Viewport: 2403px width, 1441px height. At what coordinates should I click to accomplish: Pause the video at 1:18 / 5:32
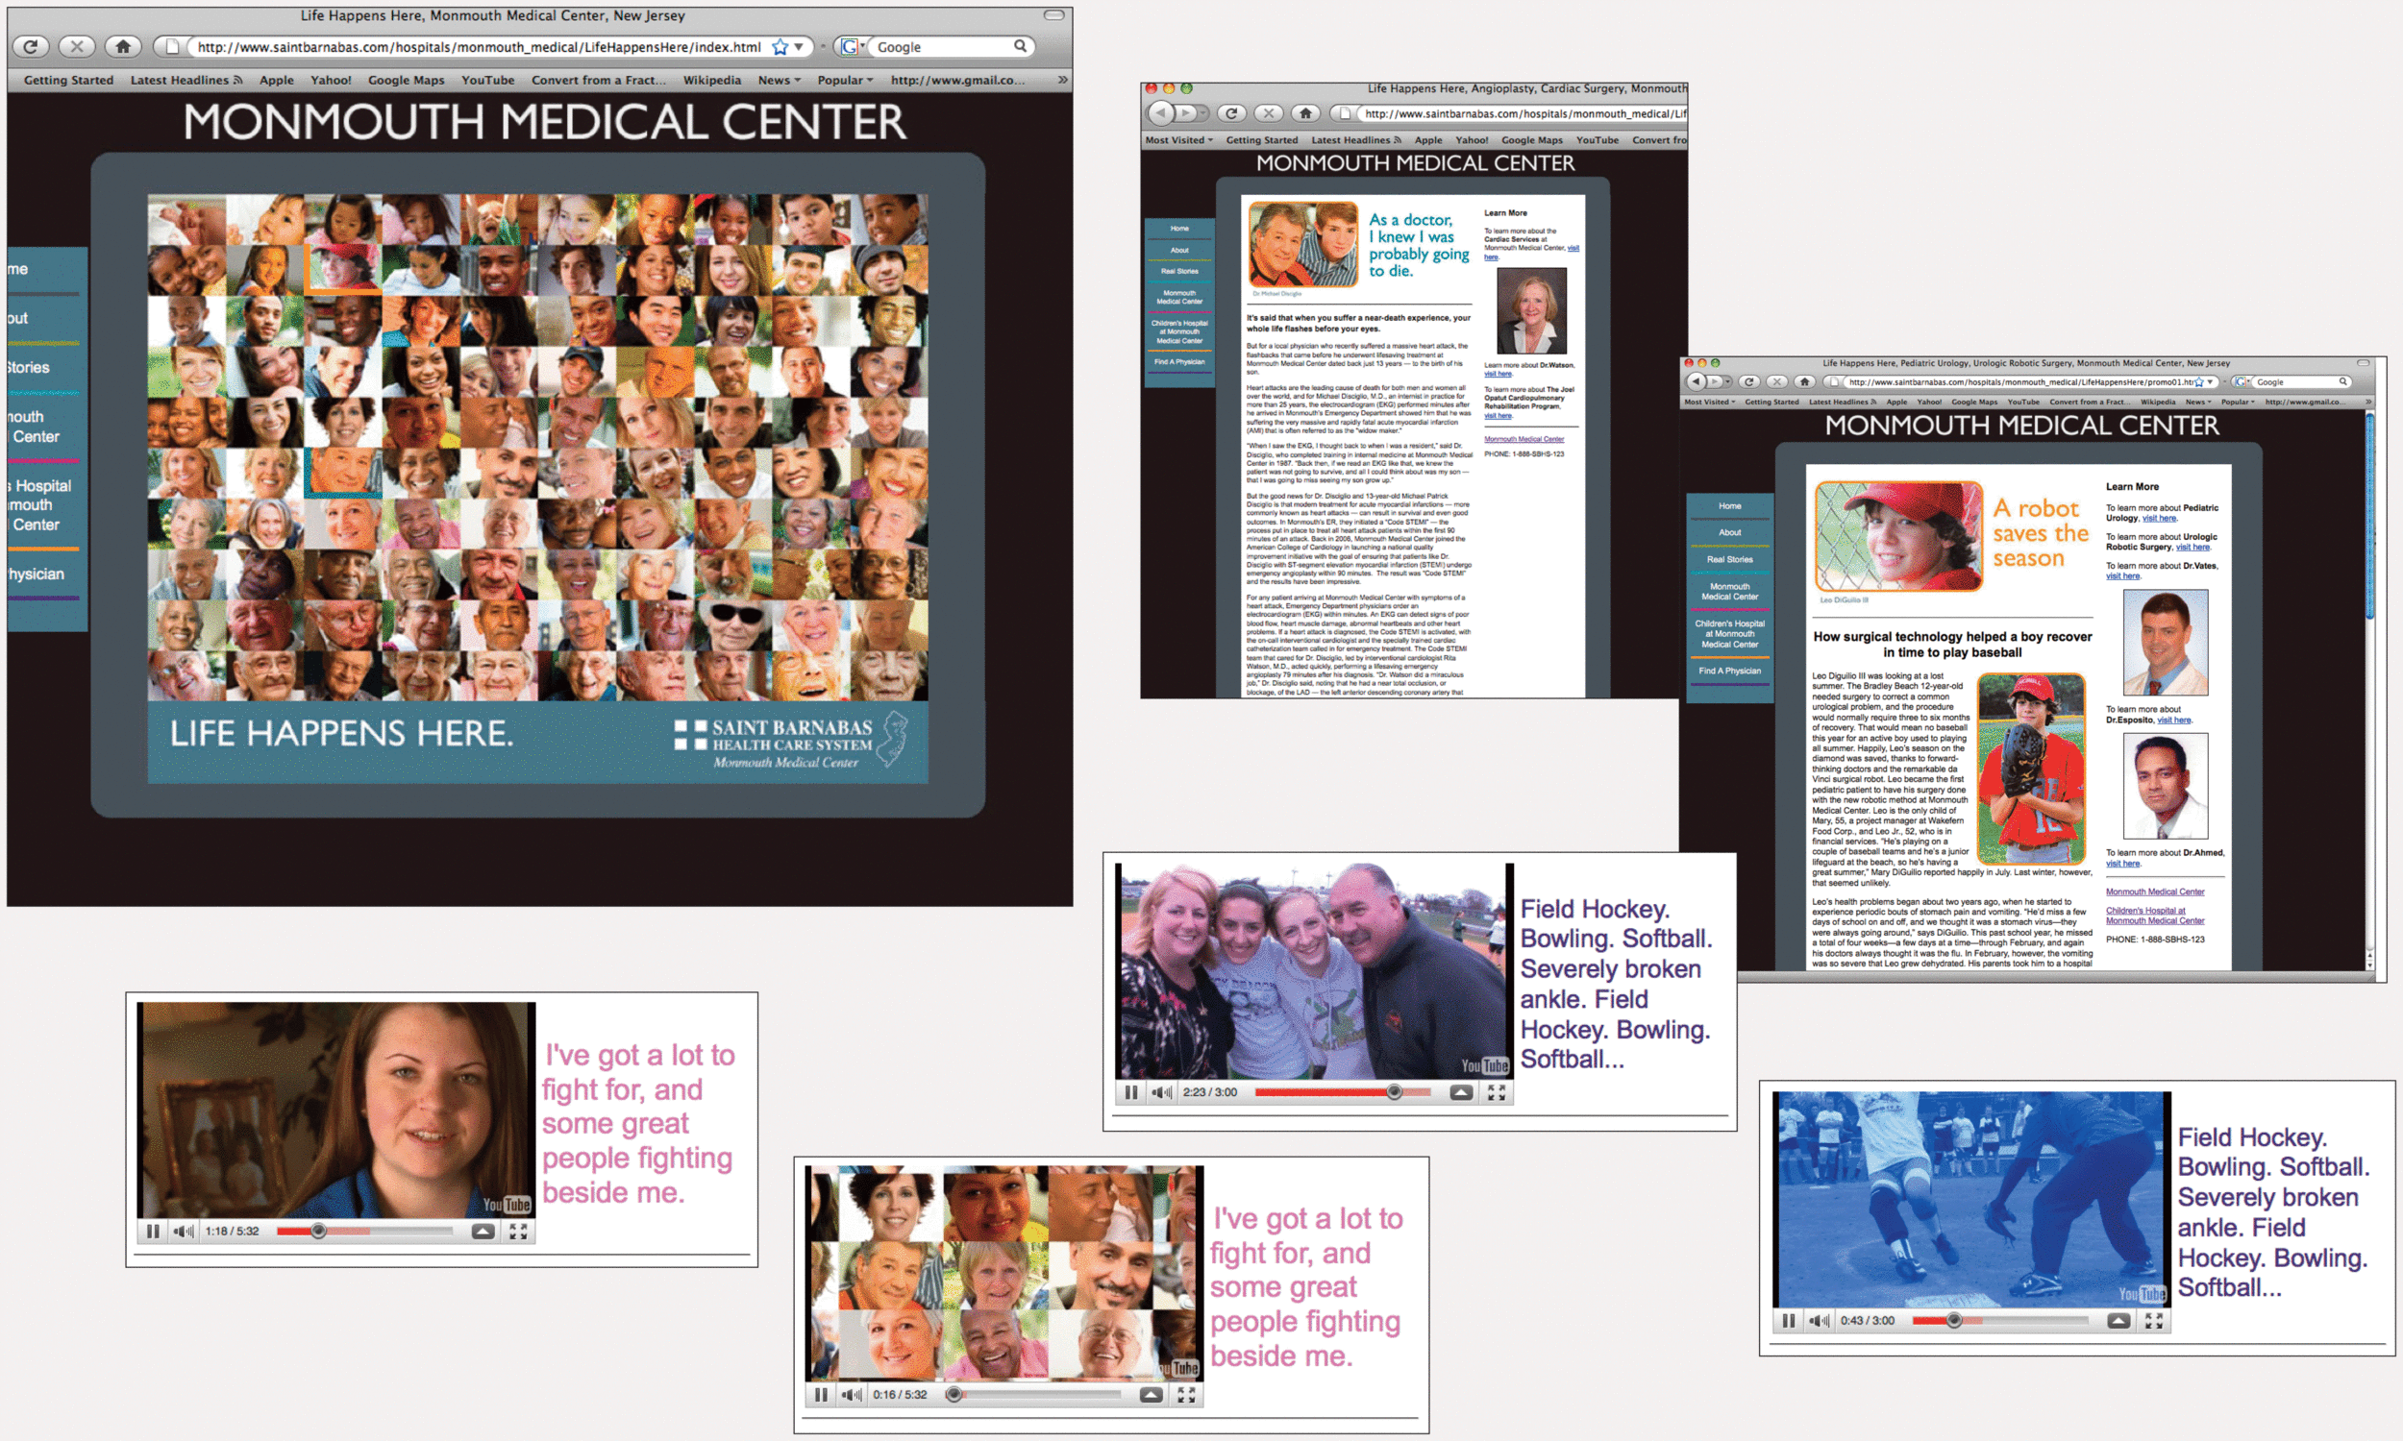153,1232
